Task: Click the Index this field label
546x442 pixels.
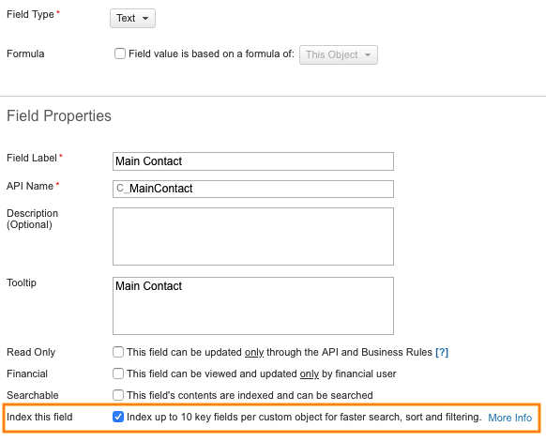Action: pos(39,417)
